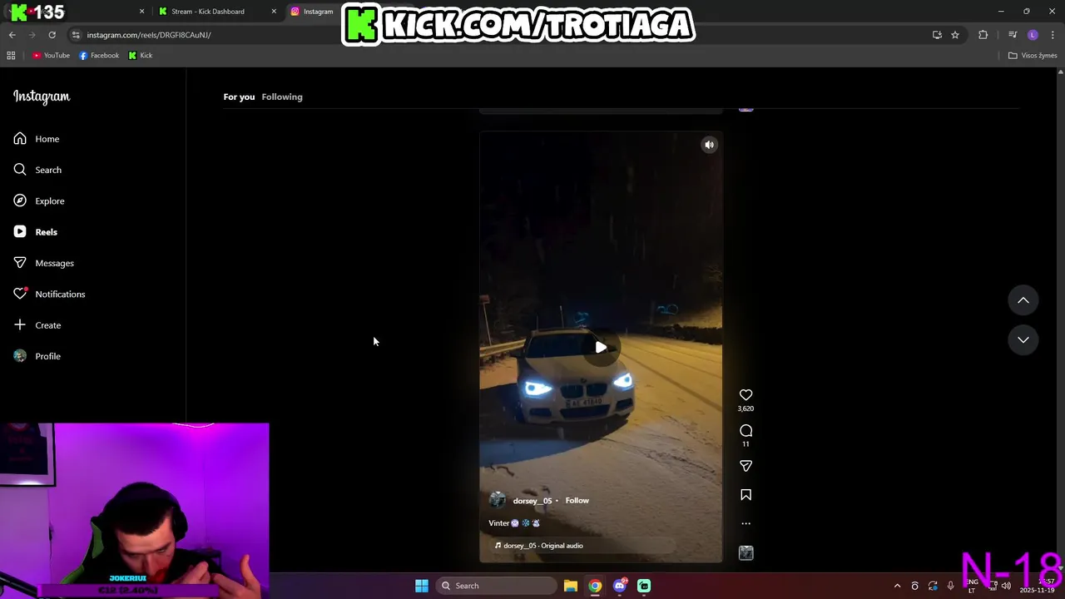Follow dorsey__05
1065x599 pixels.
[577, 501]
